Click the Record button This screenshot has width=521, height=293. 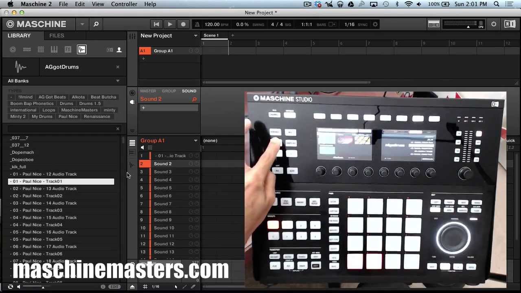click(x=183, y=24)
